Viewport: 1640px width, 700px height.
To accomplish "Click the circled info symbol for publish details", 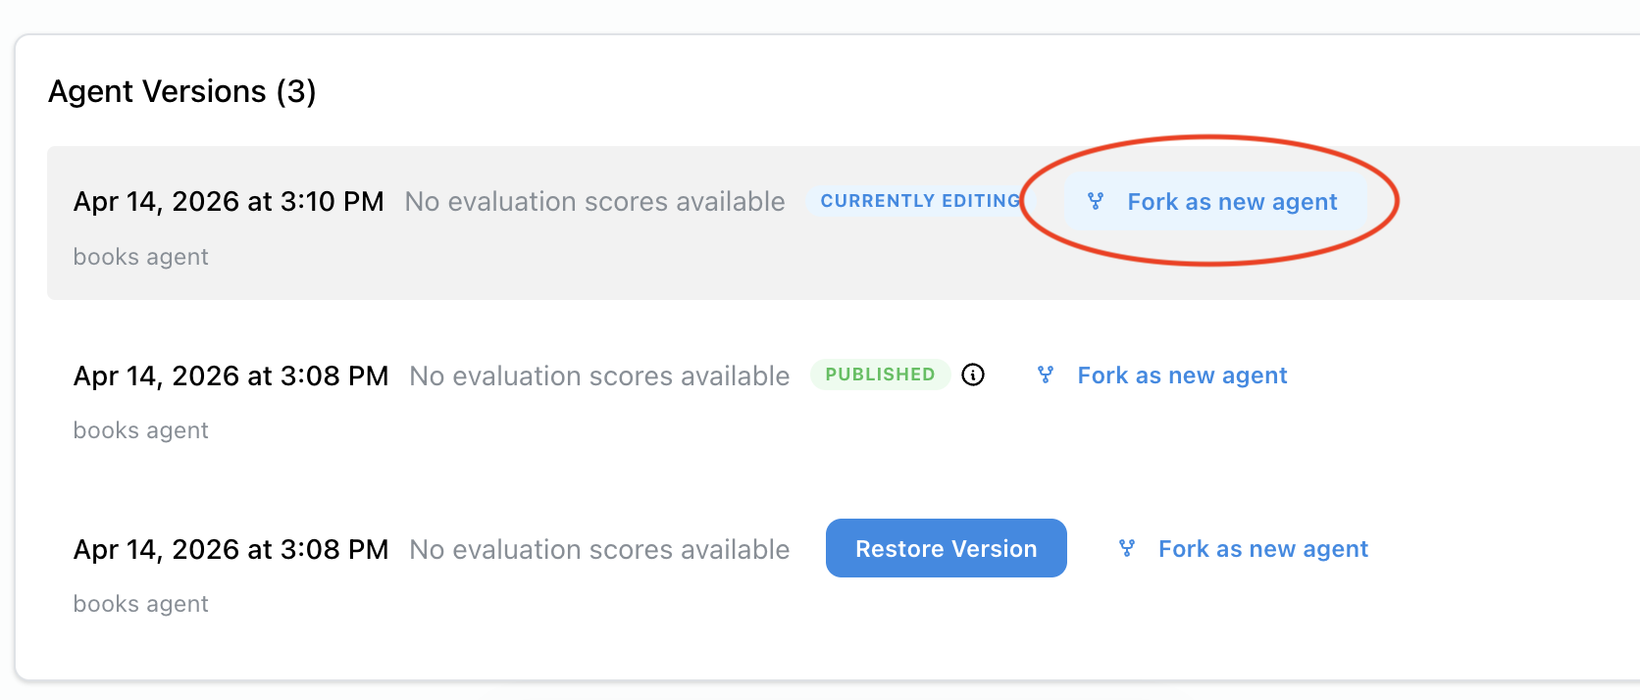I will coord(974,375).
